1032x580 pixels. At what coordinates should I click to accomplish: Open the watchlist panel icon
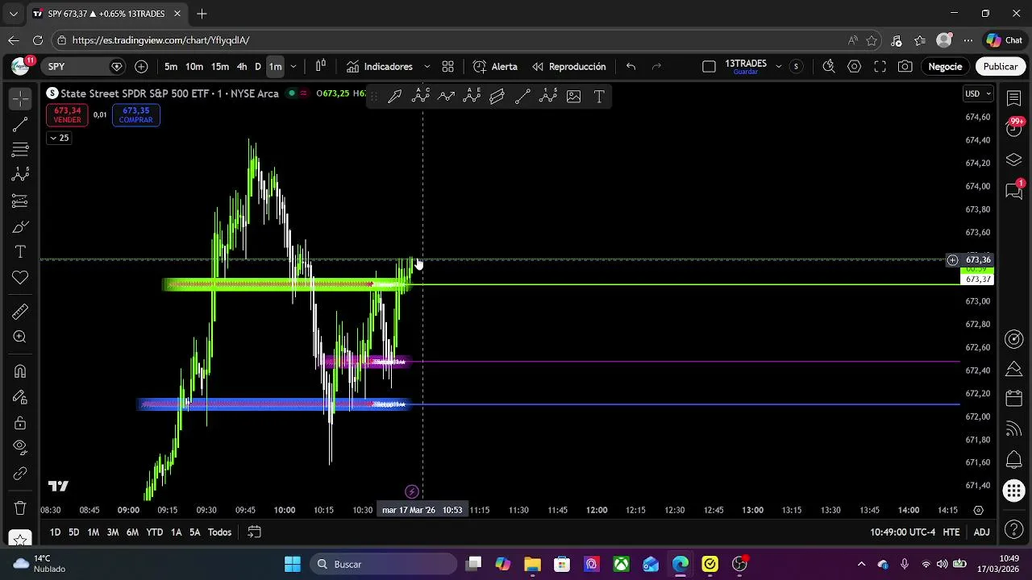(x=1014, y=97)
